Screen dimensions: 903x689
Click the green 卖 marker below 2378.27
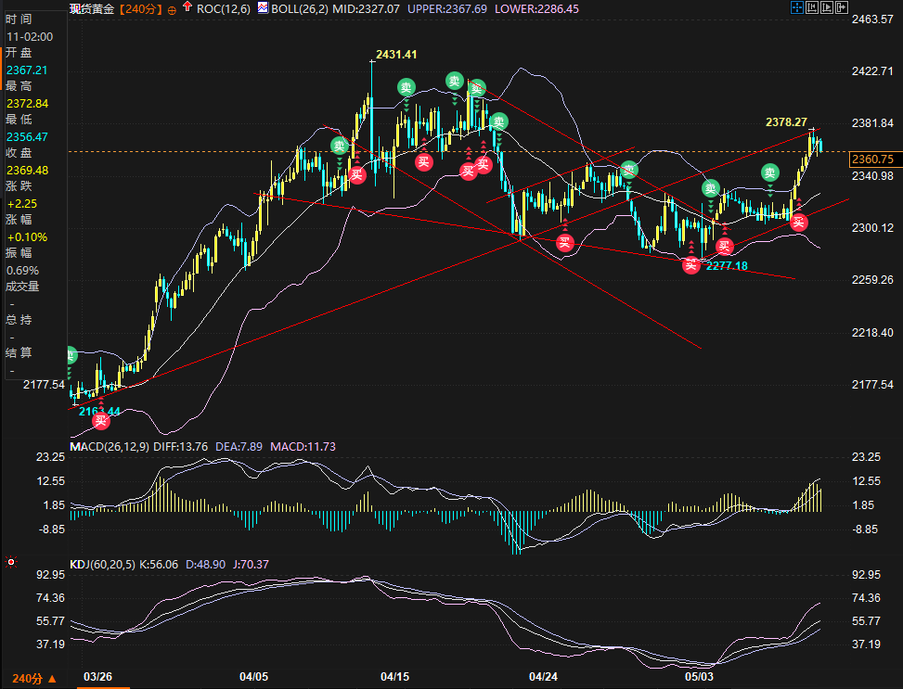coord(770,172)
